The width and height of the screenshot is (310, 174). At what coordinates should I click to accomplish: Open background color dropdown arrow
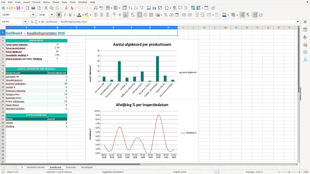90,15
